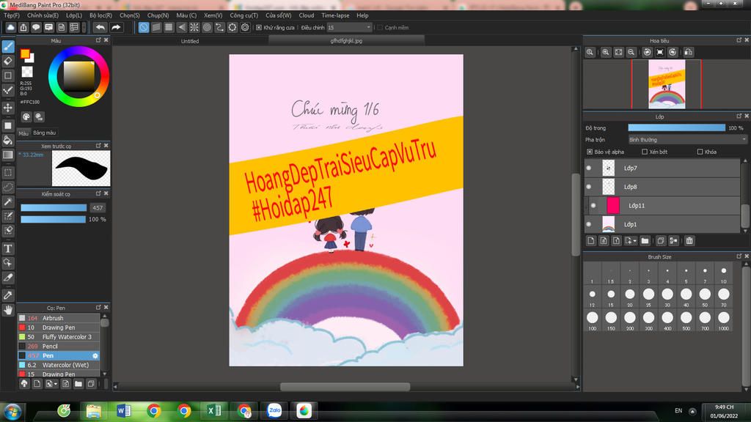
Task: Click the Độ trong opacity slider
Action: click(677, 127)
